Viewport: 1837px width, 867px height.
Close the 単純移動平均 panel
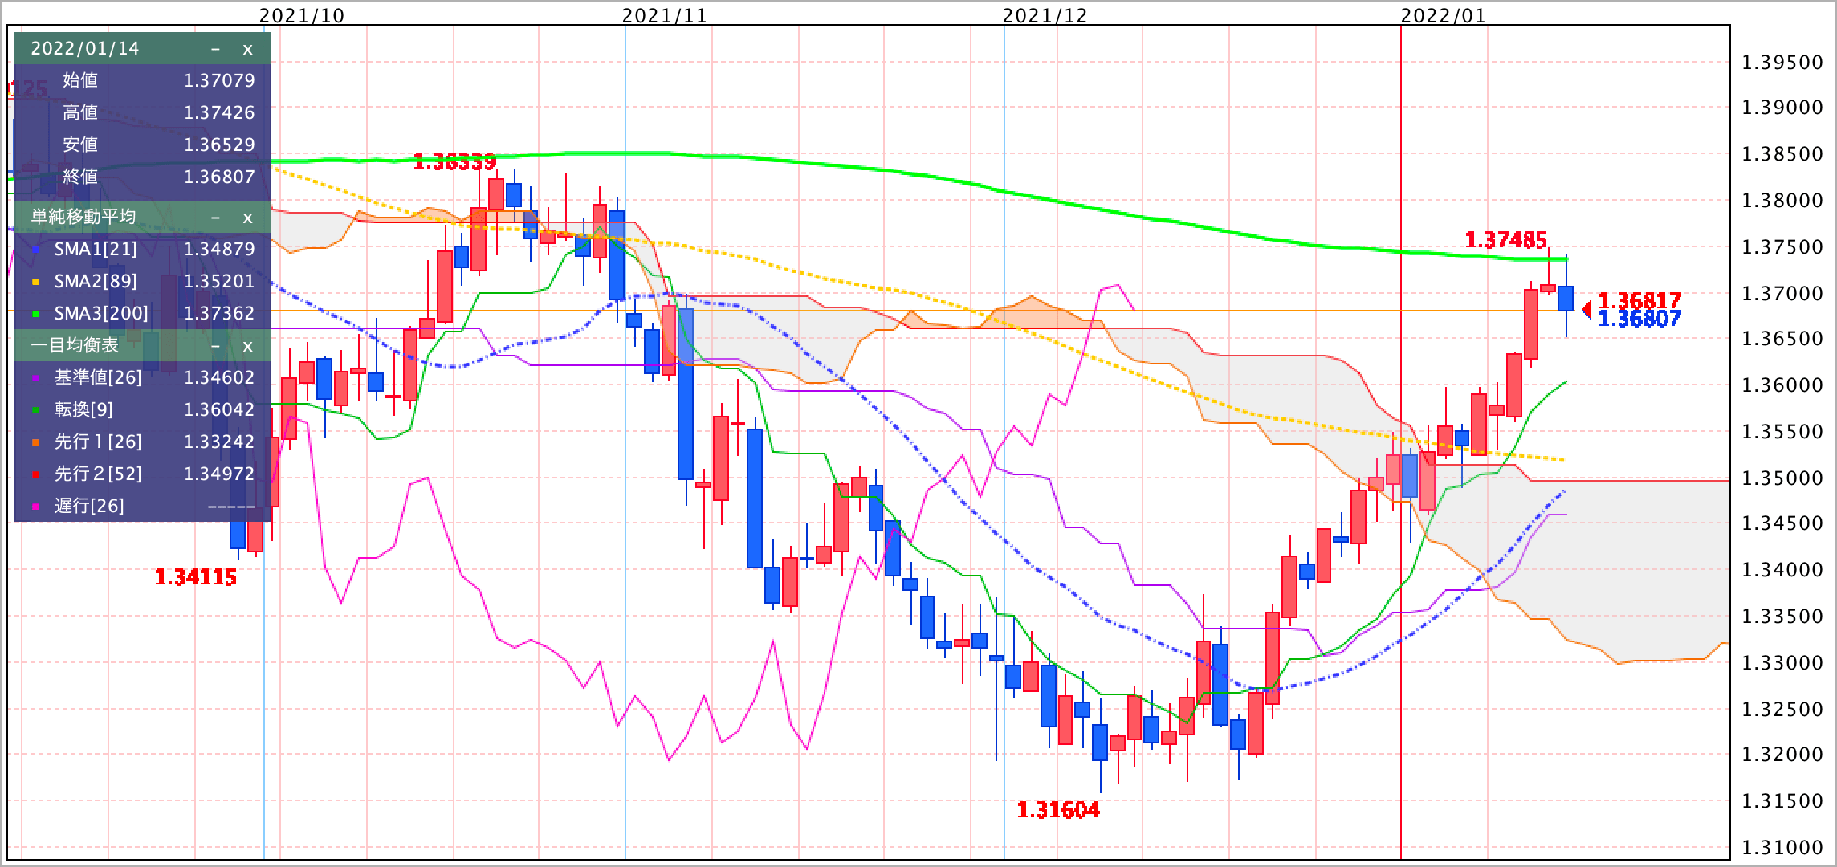(247, 217)
